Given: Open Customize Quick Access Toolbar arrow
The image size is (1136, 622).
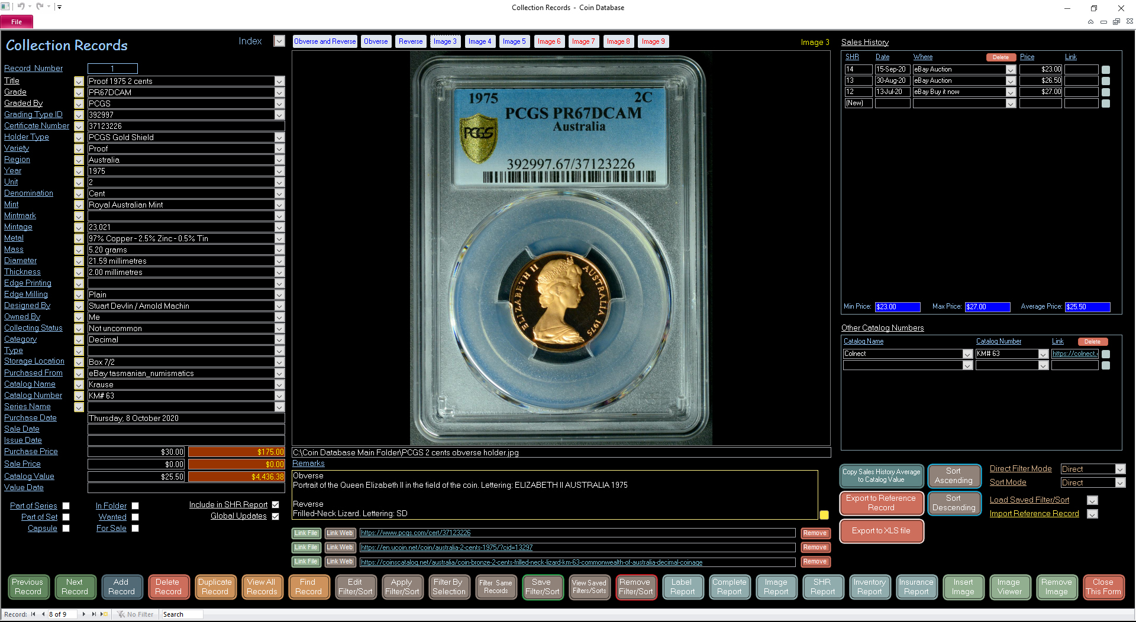Looking at the screenshot, I should tap(59, 7).
